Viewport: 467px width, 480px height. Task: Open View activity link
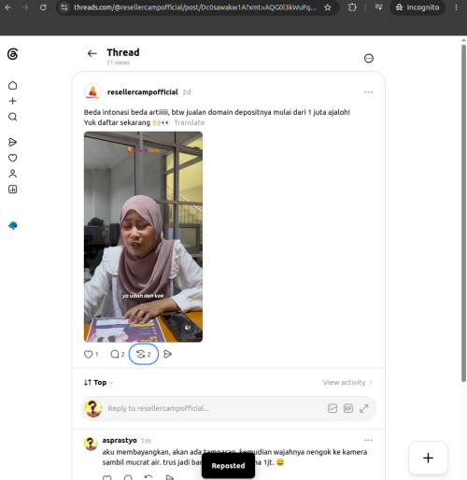[347, 383]
